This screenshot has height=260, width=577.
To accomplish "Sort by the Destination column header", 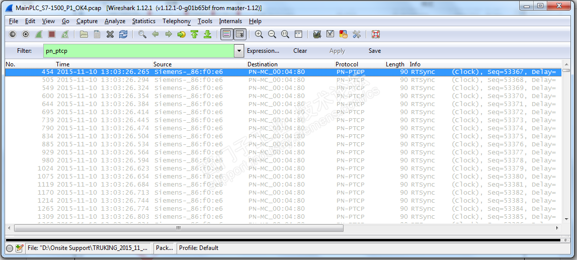I will coord(291,64).
